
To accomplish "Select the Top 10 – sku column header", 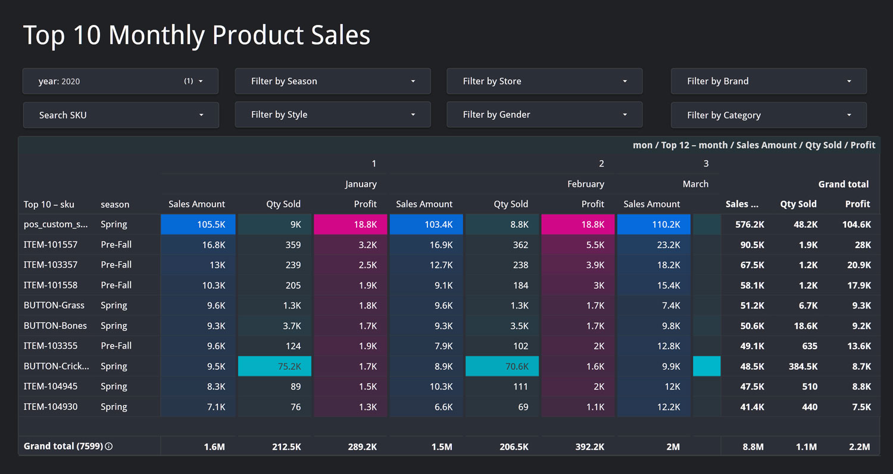I will (x=49, y=204).
